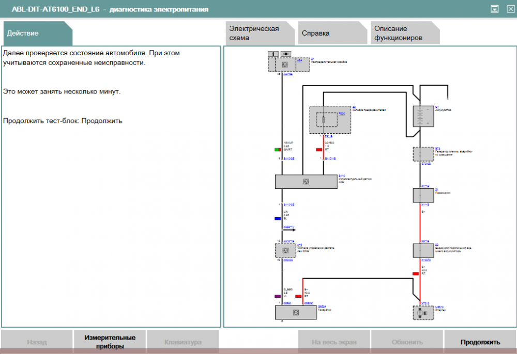Click the G1 battery symbol
517x354 pixels.
422,116
